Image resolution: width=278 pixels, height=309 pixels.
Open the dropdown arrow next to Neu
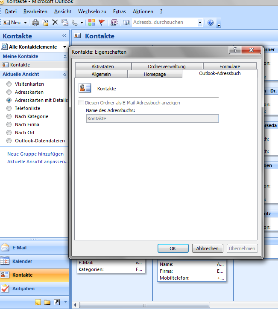click(25, 23)
